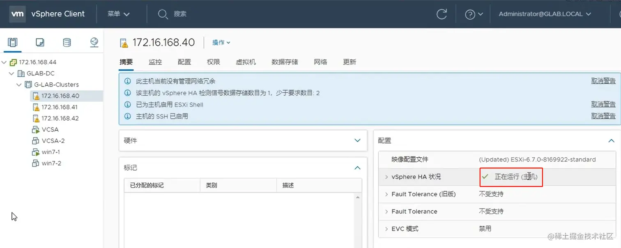
Task: Open the 操作 actions dropdown
Action: (221, 43)
